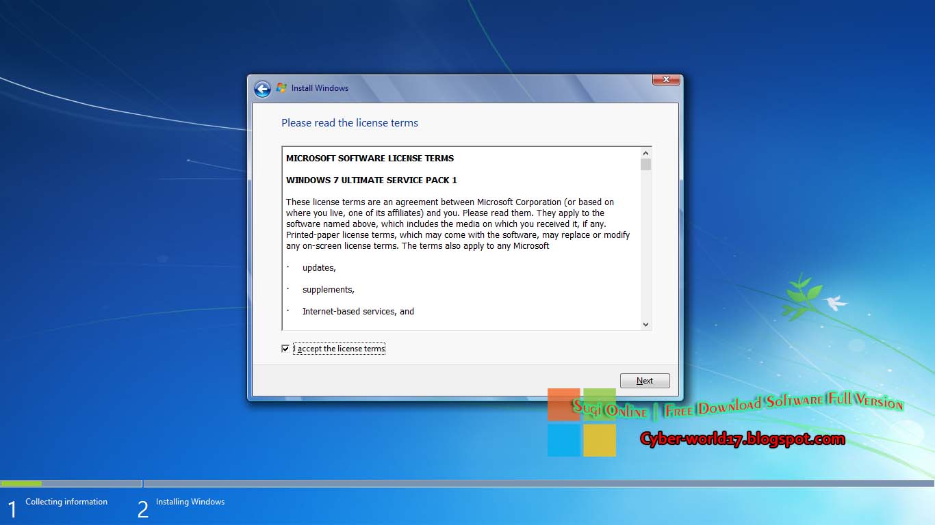This screenshot has width=935, height=525.
Task: Uncheck the I accept the license terms checkbox
Action: [285, 349]
